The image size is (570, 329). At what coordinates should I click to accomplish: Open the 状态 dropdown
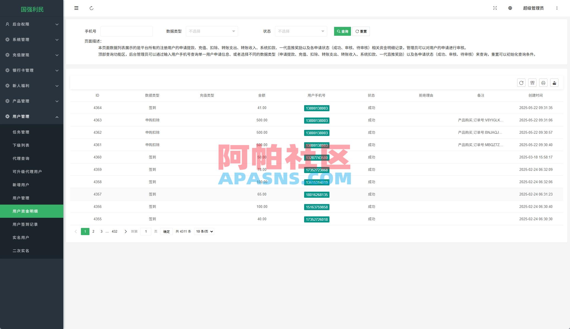pos(301,31)
